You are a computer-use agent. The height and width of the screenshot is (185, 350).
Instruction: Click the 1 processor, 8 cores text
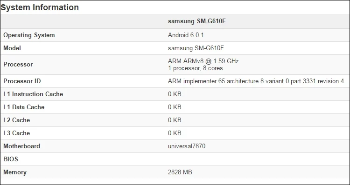196,68
